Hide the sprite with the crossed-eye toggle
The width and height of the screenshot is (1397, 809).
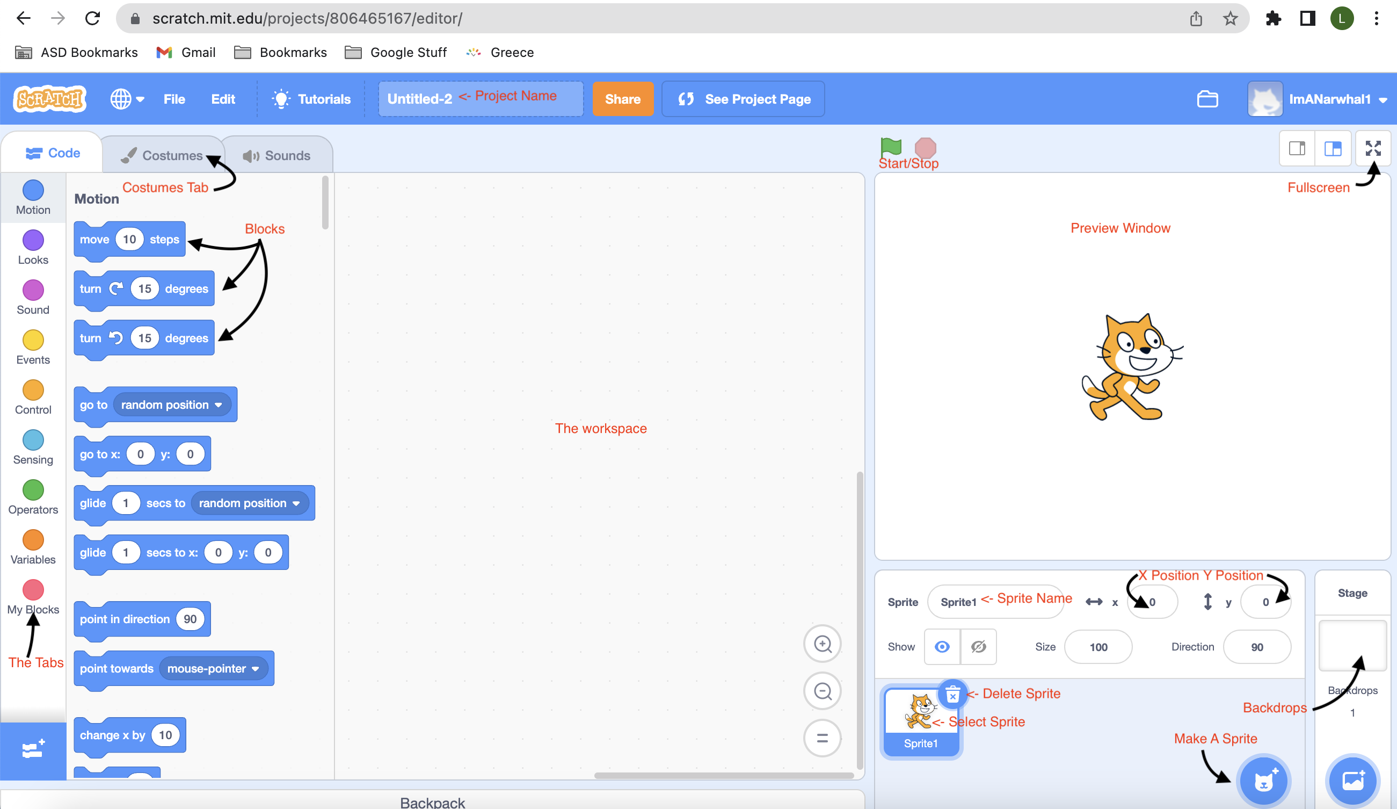978,647
